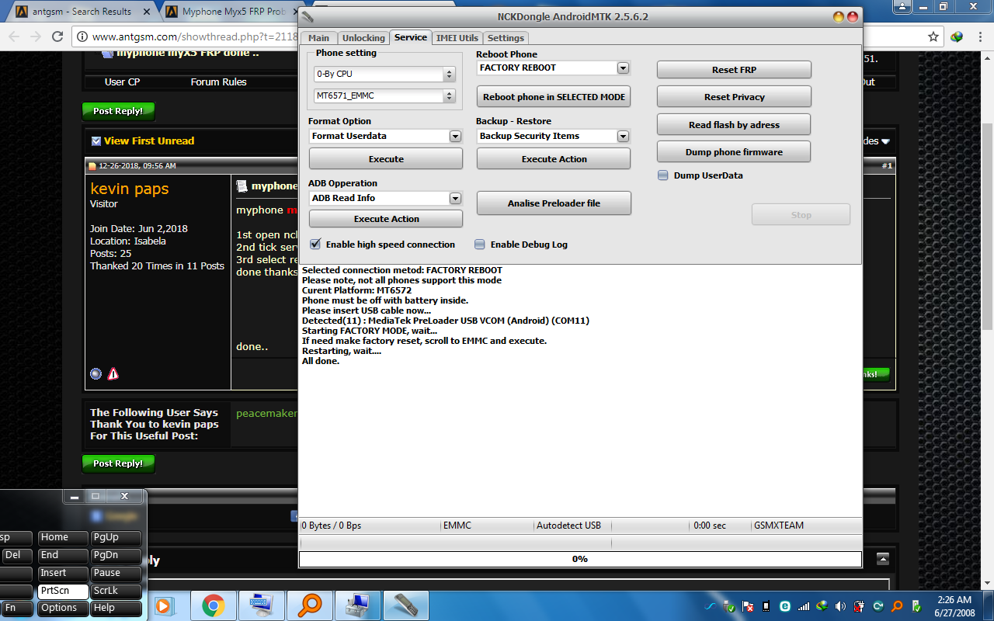Click the site info icon in address bar
The image size is (994, 621).
82,36
